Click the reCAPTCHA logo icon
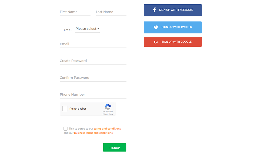The height and width of the screenshot is (162, 260). pyautogui.click(x=108, y=107)
